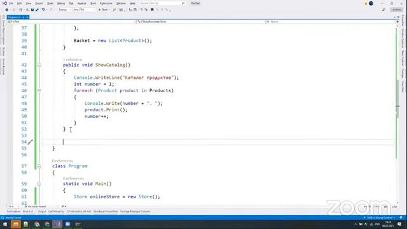The height and width of the screenshot is (229, 407).
Task: Switch to Visual Studio in the taskbar
Action: point(57,224)
